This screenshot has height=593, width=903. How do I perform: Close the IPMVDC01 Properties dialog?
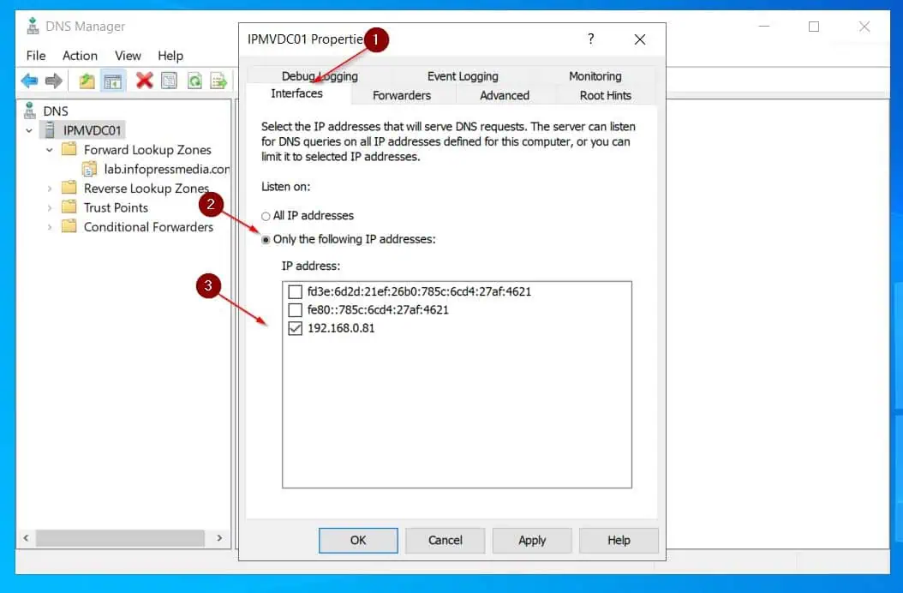(640, 39)
